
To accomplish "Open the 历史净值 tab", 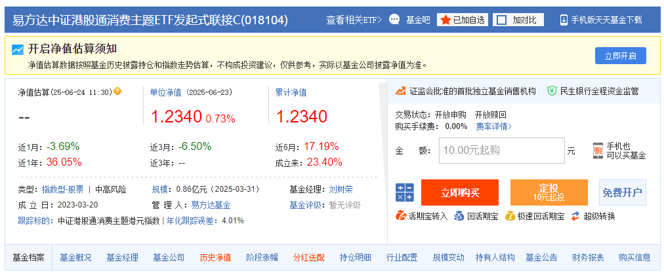I will pyautogui.click(x=216, y=257).
